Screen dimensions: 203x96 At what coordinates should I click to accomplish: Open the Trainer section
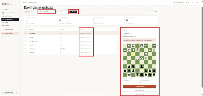point(10,22)
